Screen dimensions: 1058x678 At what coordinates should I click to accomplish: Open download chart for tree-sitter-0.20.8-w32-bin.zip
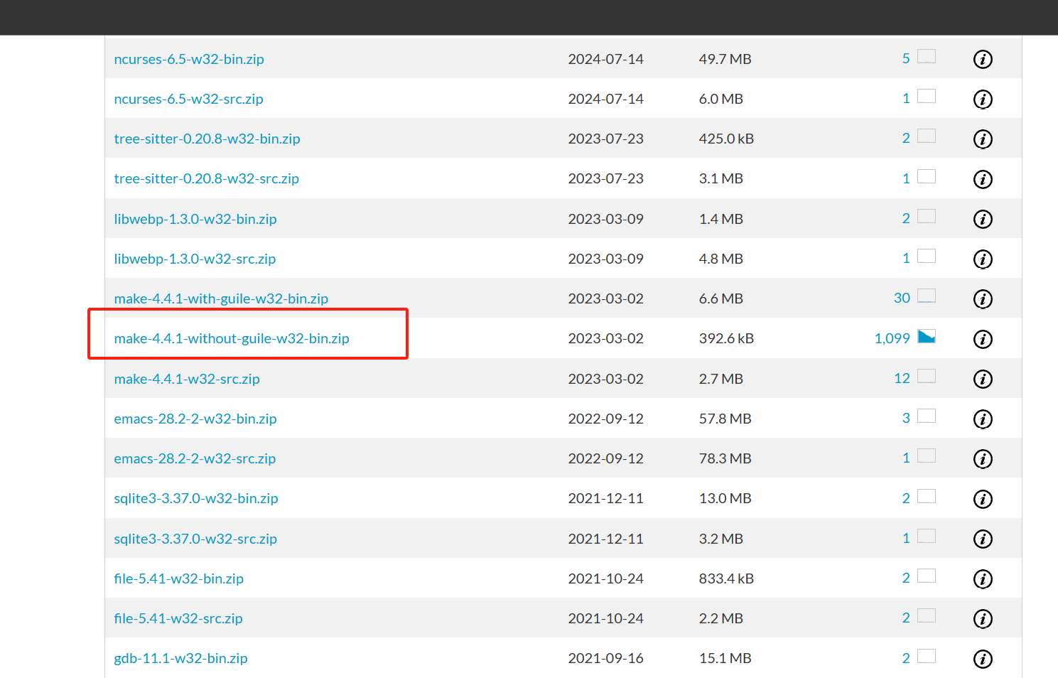click(x=927, y=136)
